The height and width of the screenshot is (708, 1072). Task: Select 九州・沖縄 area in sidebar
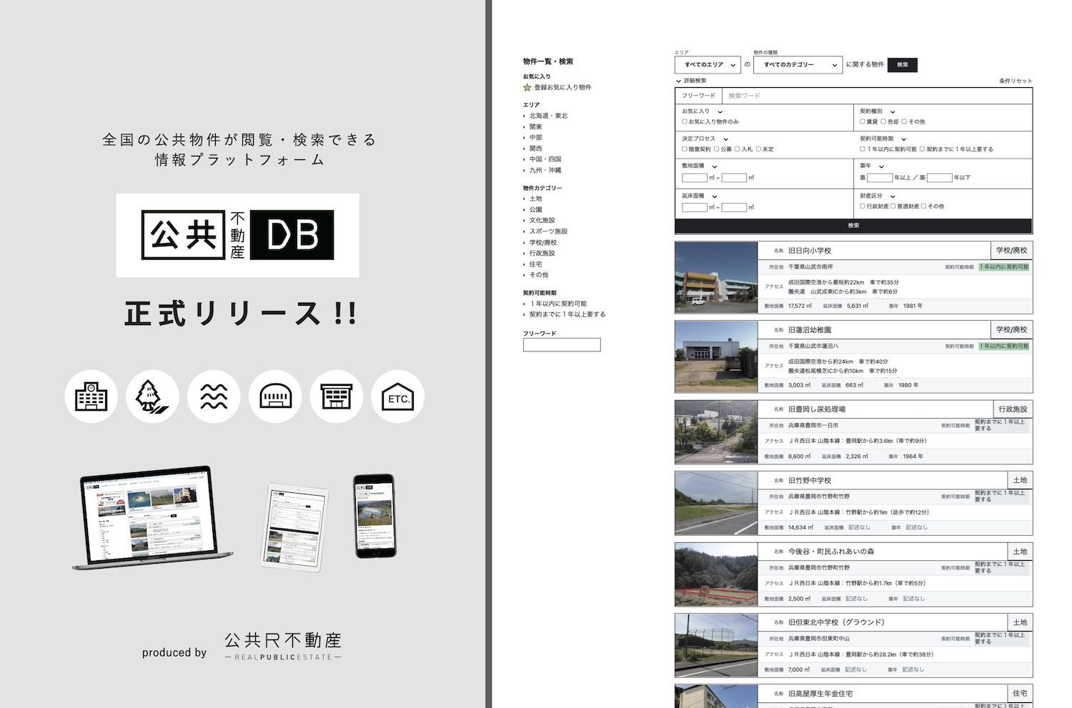pyautogui.click(x=545, y=170)
